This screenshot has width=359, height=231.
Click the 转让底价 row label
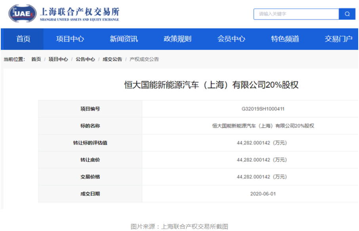[x=90, y=160]
